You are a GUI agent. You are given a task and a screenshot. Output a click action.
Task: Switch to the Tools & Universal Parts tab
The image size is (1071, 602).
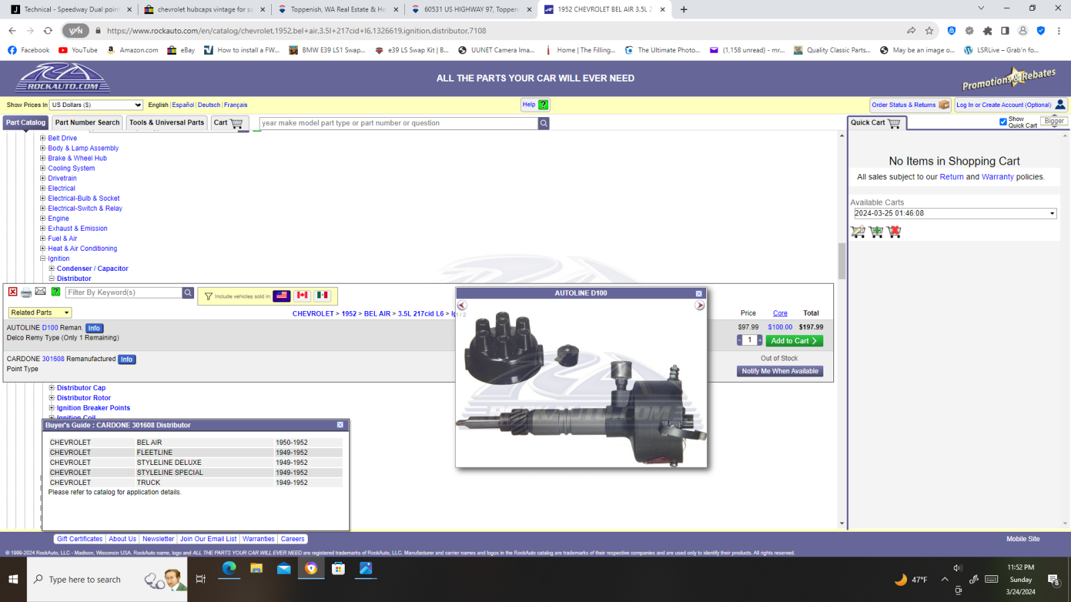tap(167, 122)
